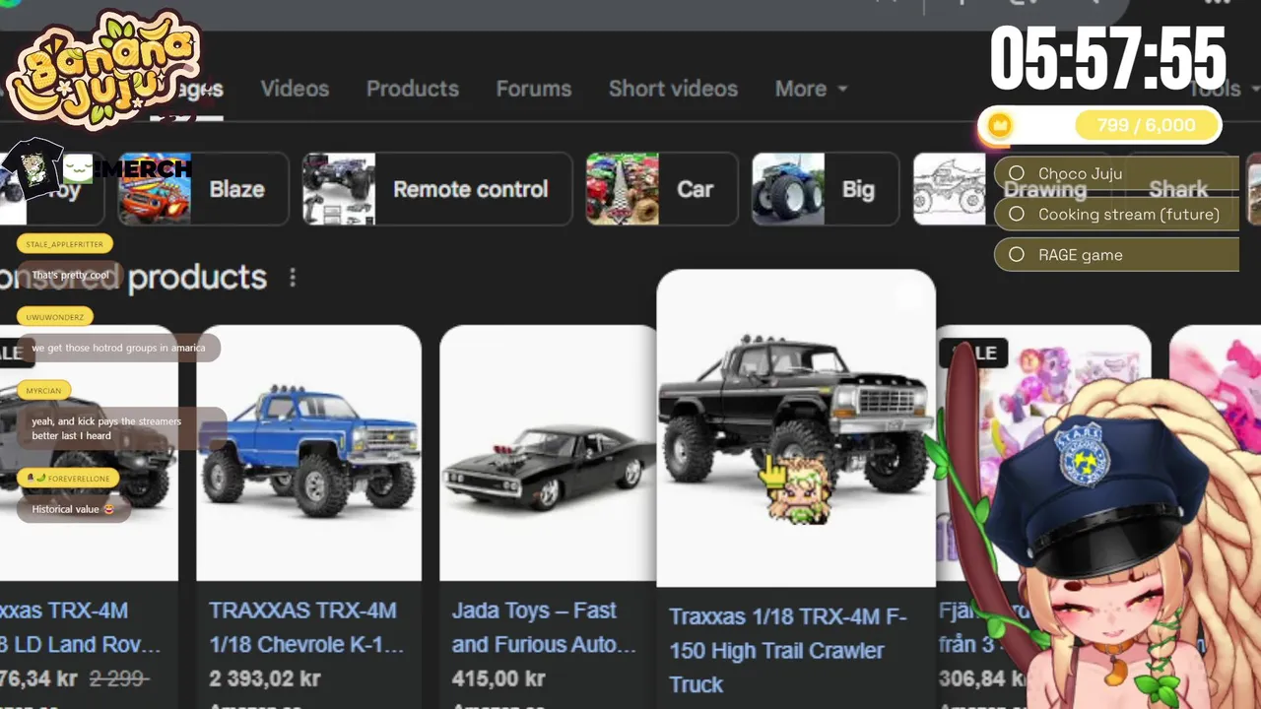The width and height of the screenshot is (1261, 709).
Task: Click price 2 393,02 kr
Action: pyautogui.click(x=263, y=678)
